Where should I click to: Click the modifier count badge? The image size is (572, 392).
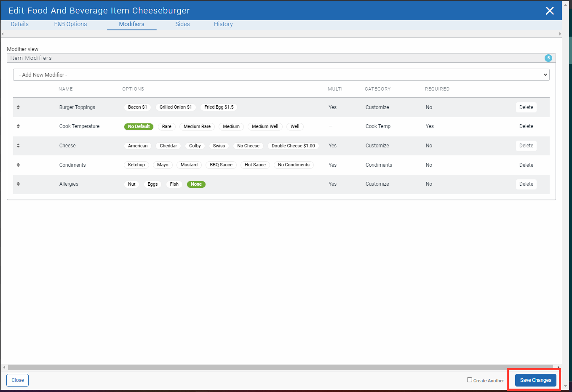[x=548, y=58]
